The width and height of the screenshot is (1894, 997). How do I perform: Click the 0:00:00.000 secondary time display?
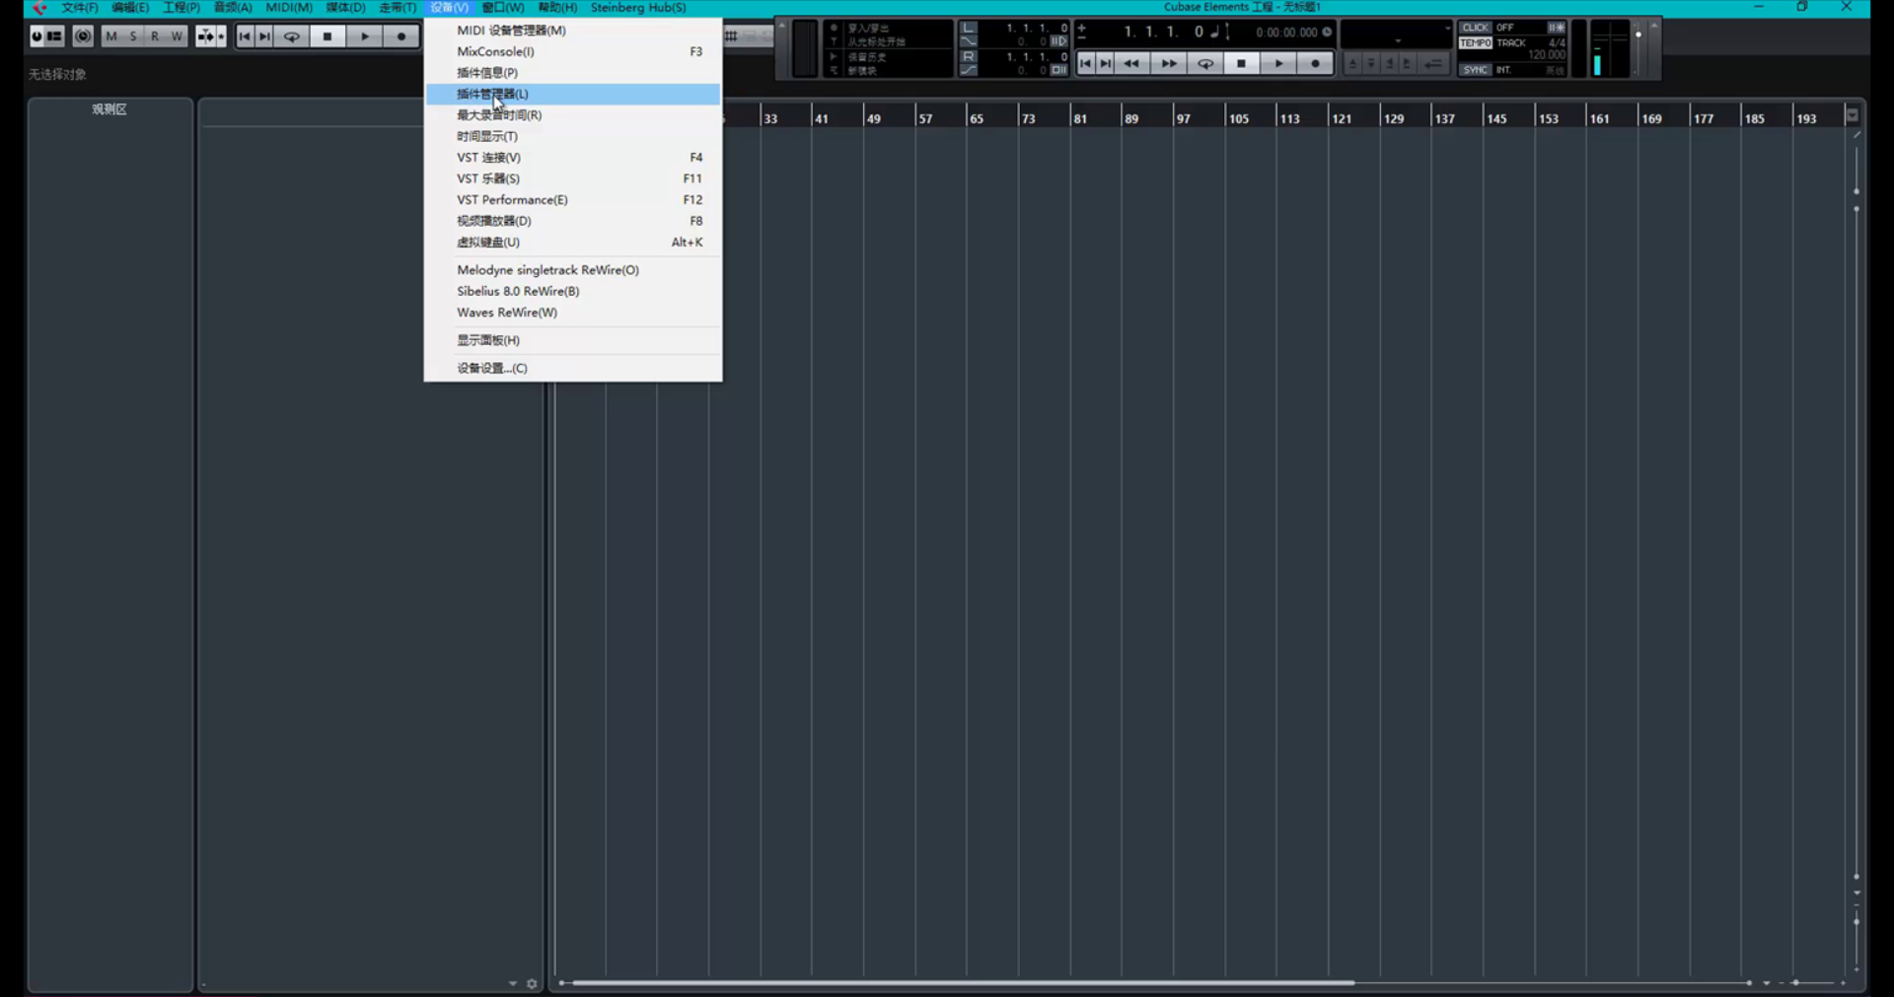(1287, 33)
